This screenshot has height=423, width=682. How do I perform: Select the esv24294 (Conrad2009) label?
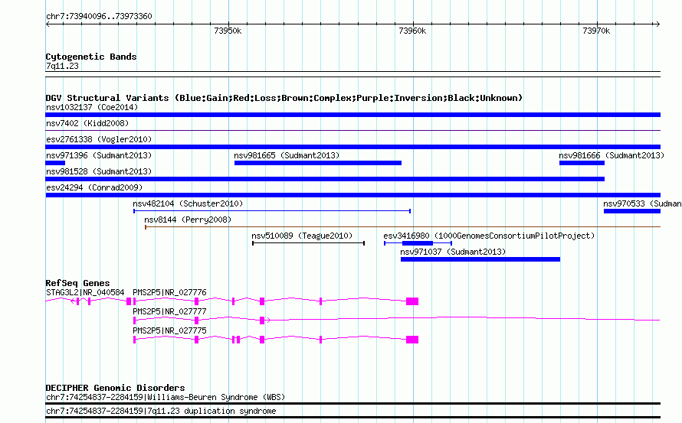(94, 187)
